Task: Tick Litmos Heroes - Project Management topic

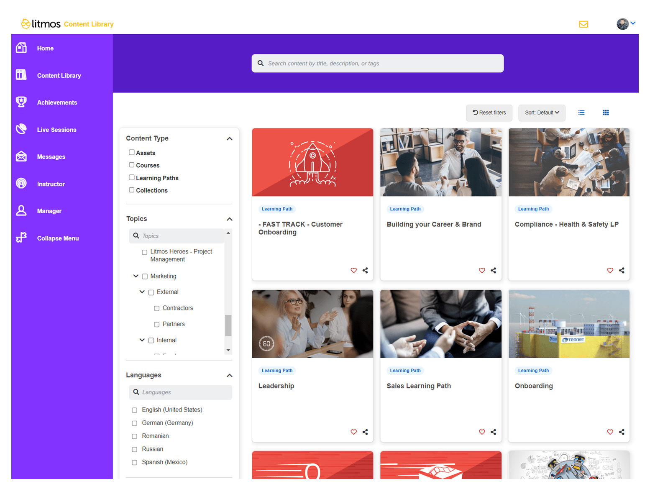Action: coord(145,252)
